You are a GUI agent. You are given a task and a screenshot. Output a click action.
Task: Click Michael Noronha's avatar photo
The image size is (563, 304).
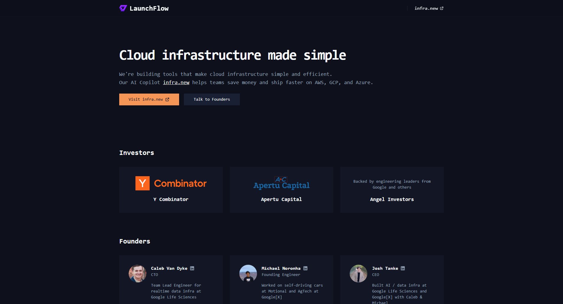(248, 274)
